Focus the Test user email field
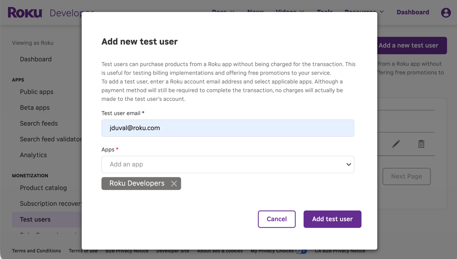The image size is (457, 259). (x=228, y=128)
